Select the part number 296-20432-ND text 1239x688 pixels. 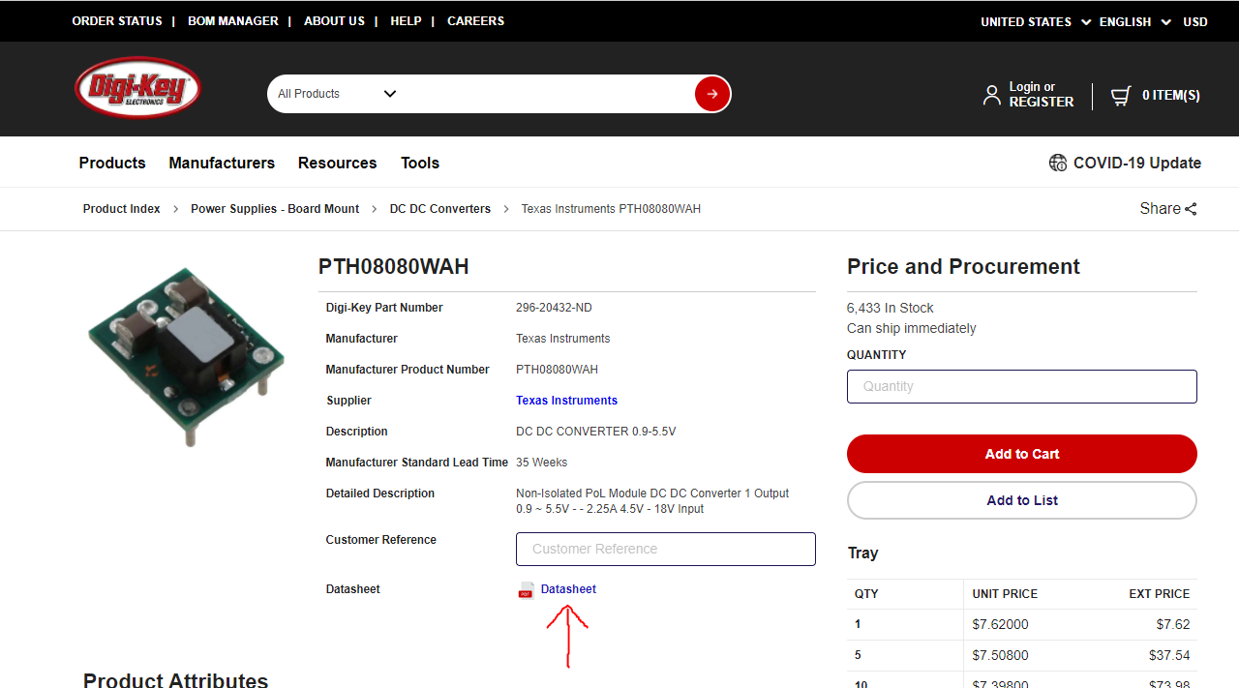tap(554, 308)
